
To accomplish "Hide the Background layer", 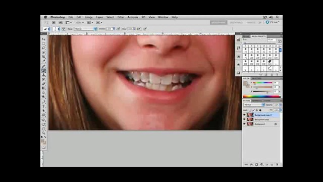I will pos(244,124).
